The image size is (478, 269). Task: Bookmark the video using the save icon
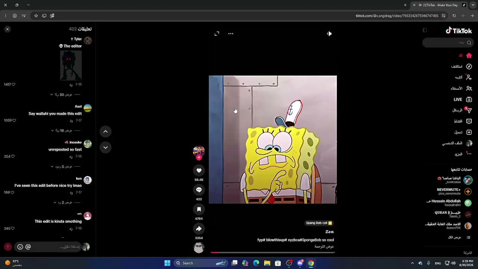[199, 209]
